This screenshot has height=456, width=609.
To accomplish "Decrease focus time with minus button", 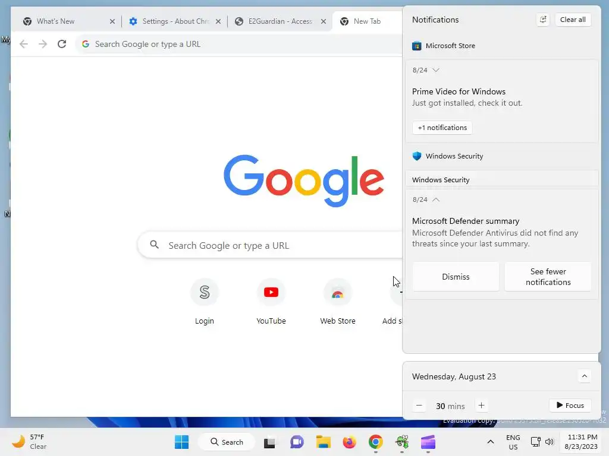I will coord(419,406).
